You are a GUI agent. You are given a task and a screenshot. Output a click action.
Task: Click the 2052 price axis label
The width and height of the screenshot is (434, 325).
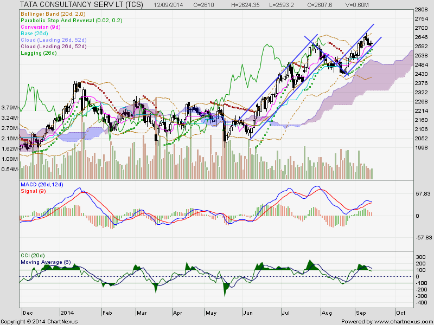422,139
